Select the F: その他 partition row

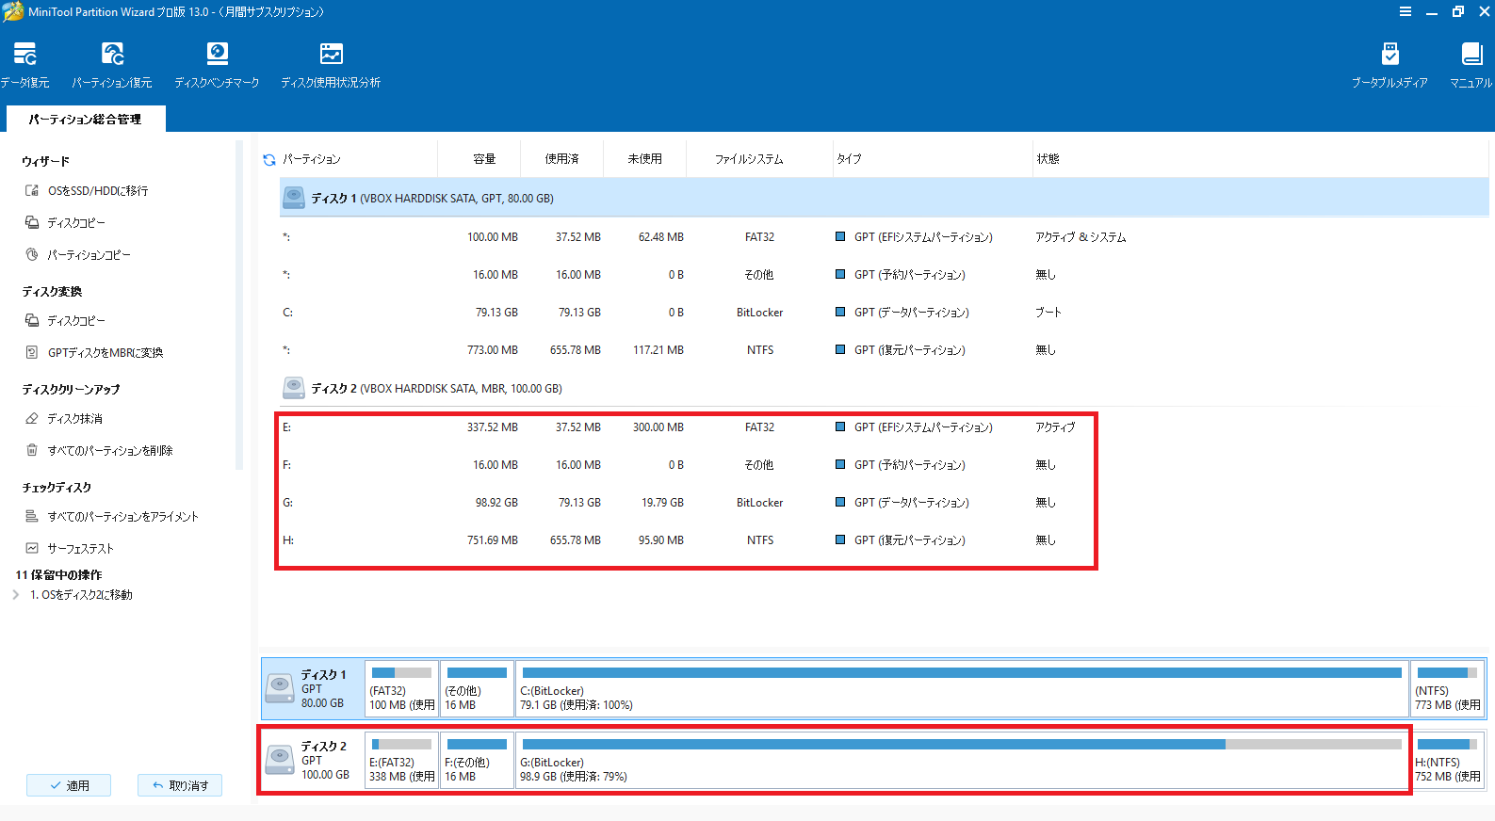pos(885,464)
